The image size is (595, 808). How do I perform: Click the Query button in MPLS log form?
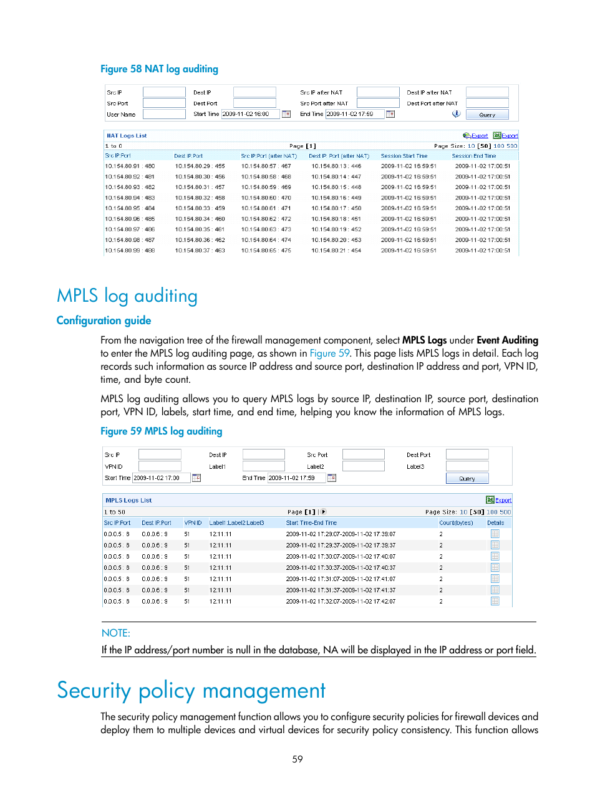[x=467, y=479]
